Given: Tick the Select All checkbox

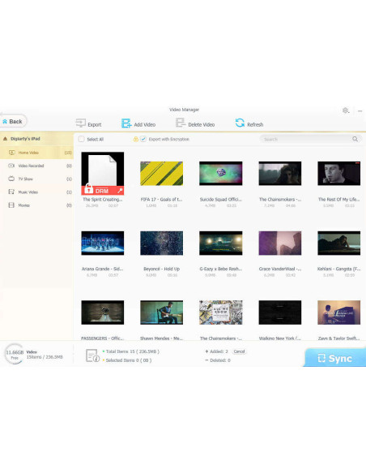Looking at the screenshot, I should pyautogui.click(x=82, y=139).
